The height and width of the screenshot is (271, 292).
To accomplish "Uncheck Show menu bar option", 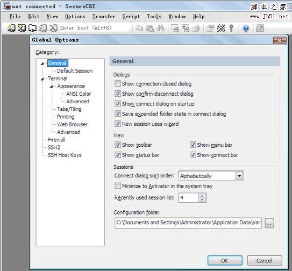I will coord(193,145).
